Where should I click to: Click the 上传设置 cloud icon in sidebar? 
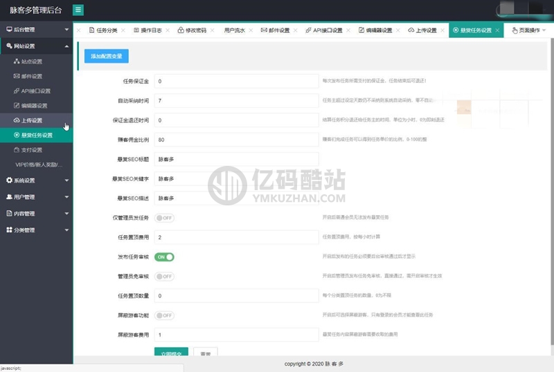[17, 120]
